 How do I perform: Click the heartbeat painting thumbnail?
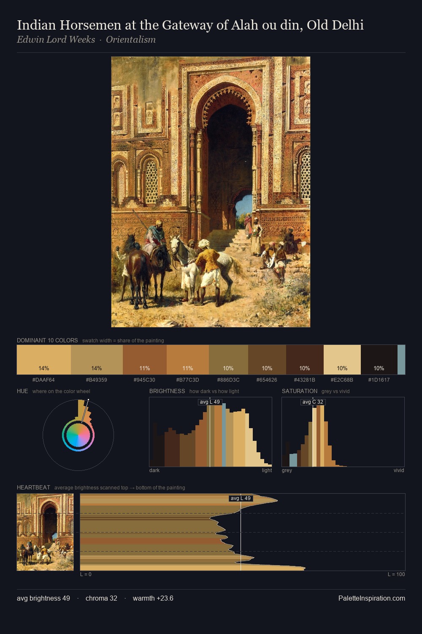click(45, 532)
